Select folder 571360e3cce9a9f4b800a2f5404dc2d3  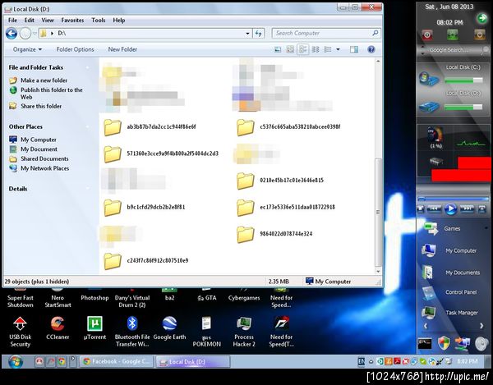[161, 154]
